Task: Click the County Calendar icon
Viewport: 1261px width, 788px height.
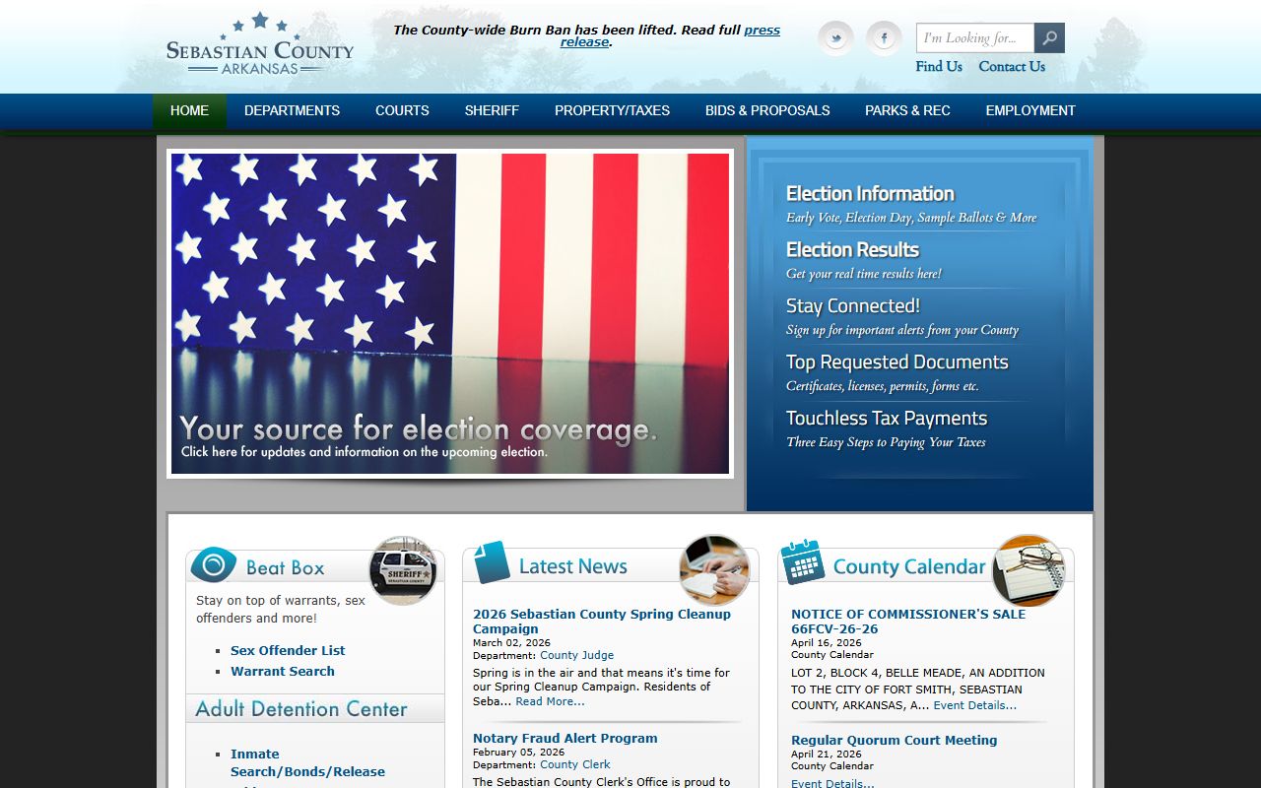Action: point(803,562)
